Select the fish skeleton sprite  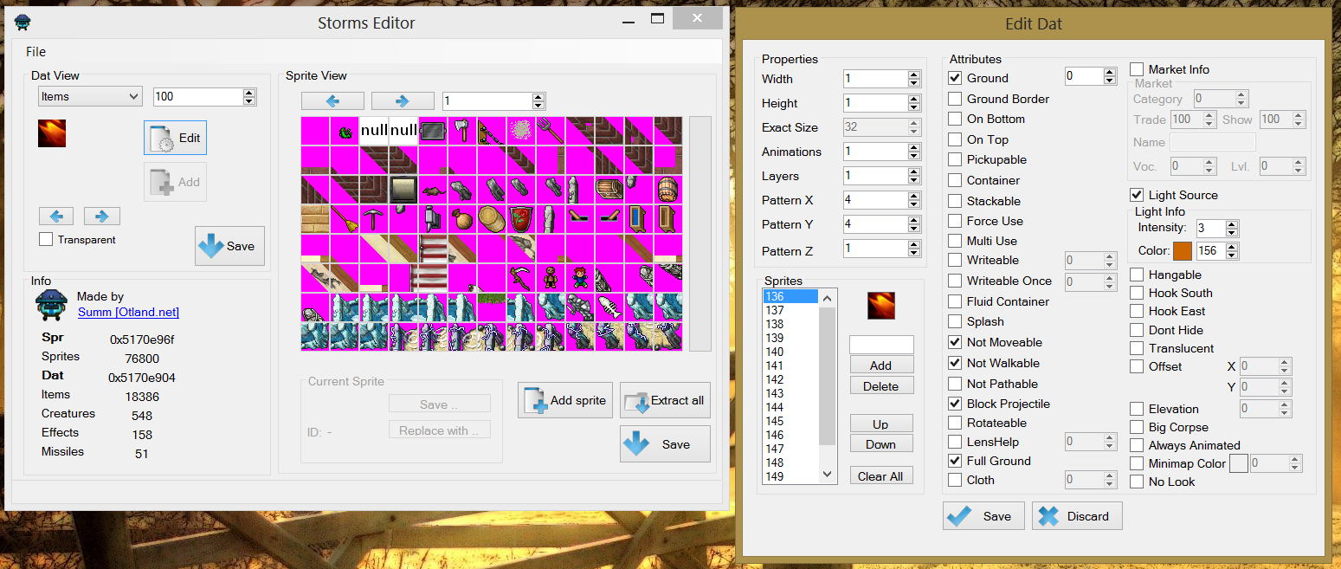(609, 307)
